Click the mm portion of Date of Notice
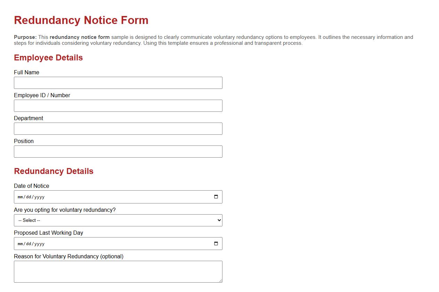 pyautogui.click(x=20, y=197)
